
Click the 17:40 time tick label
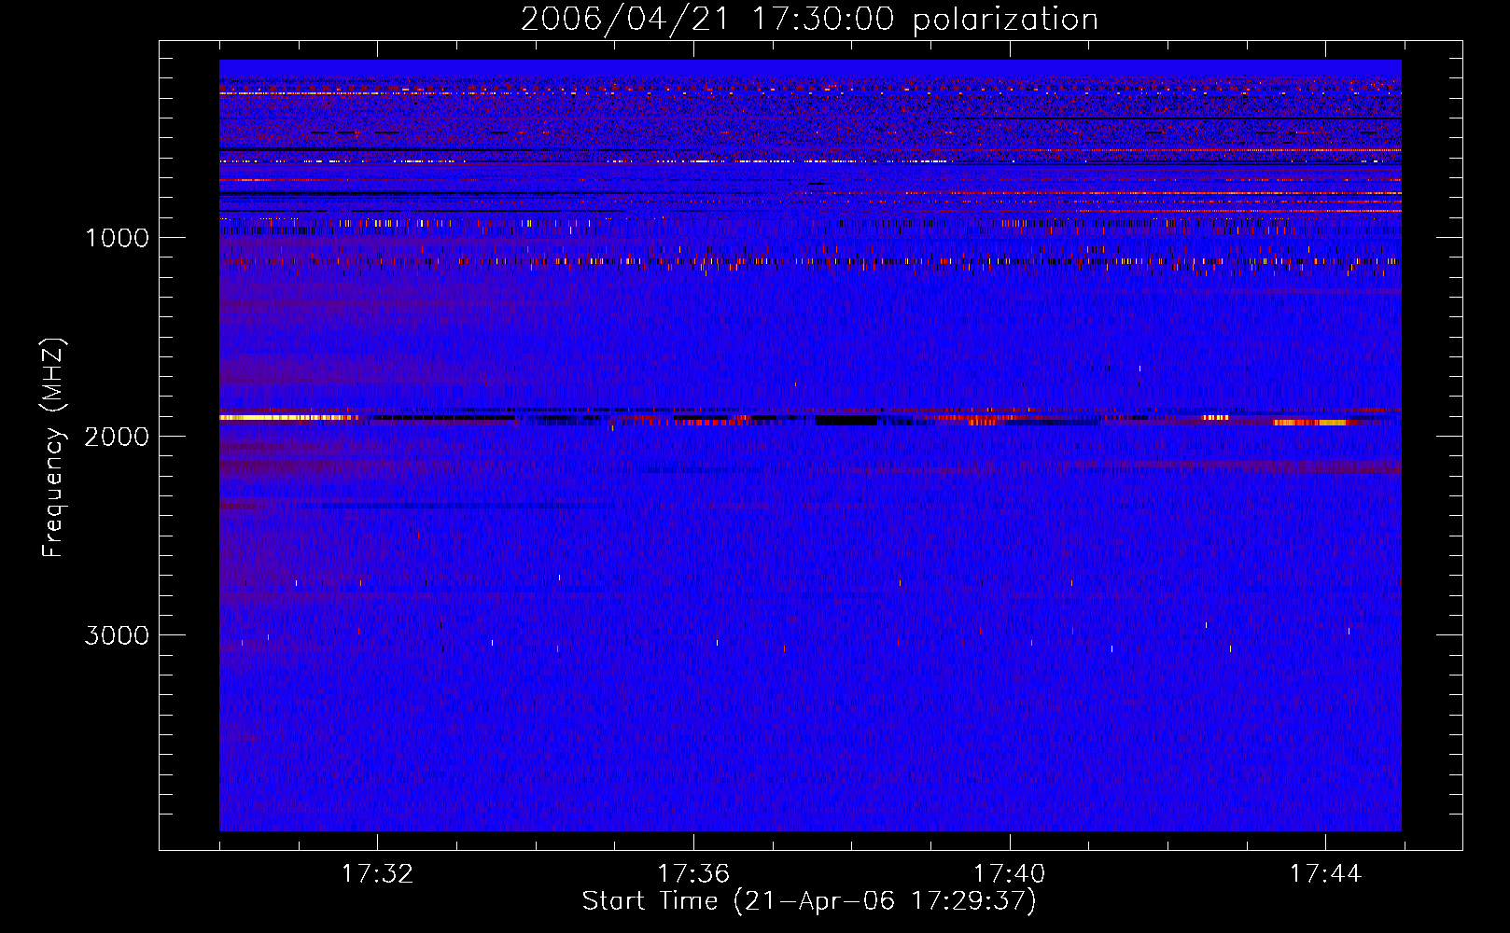[x=1010, y=874]
